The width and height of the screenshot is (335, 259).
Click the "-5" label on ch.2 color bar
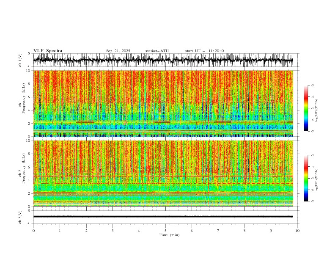(x=312, y=178)
